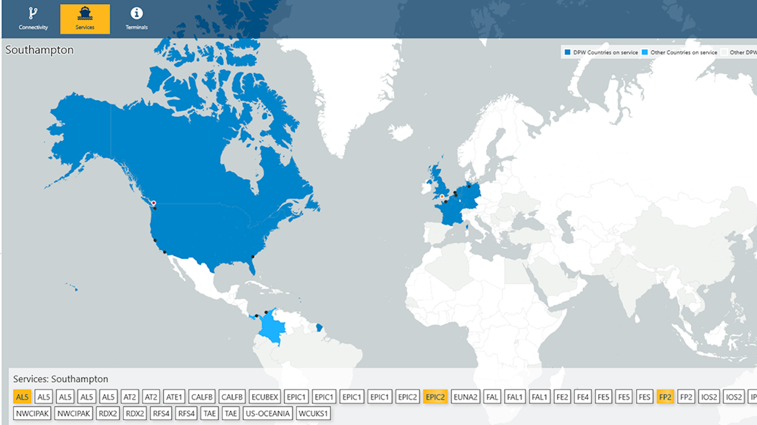Click the orange Southampton marker on the map
Viewport: 757px width, 425px height.
pyautogui.click(x=442, y=196)
